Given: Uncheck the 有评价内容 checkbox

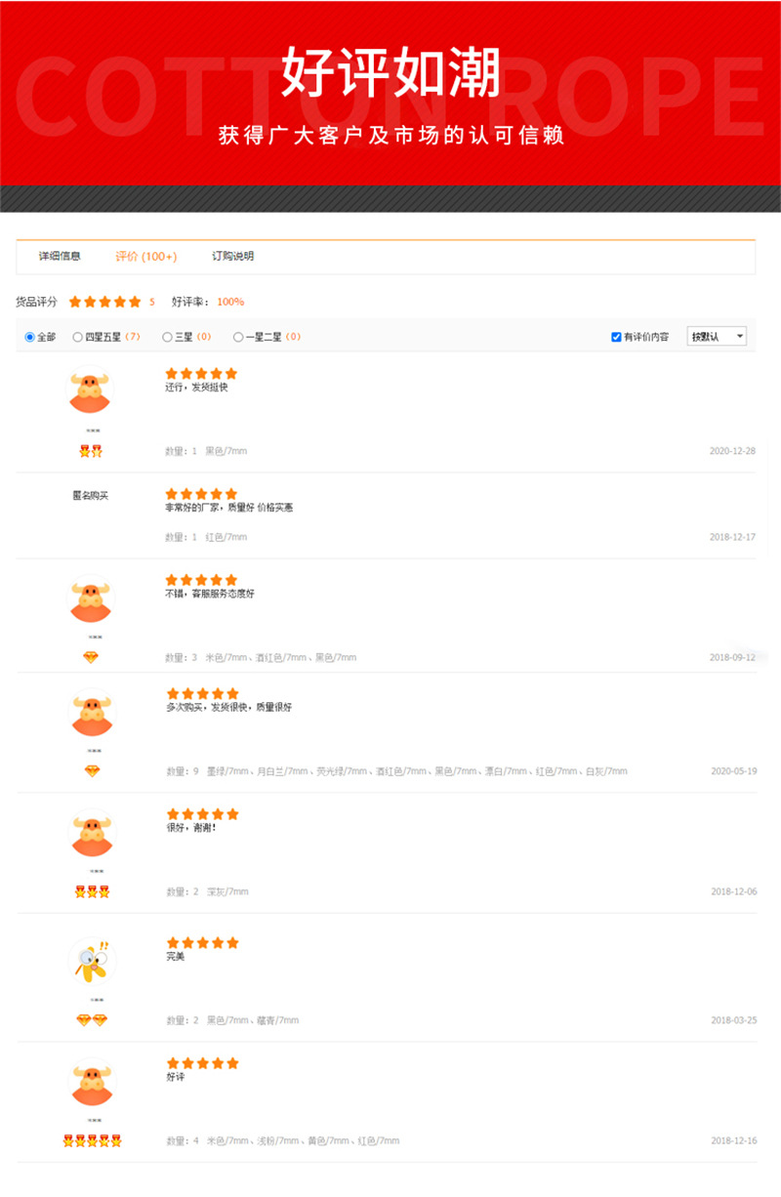Looking at the screenshot, I should pos(616,337).
